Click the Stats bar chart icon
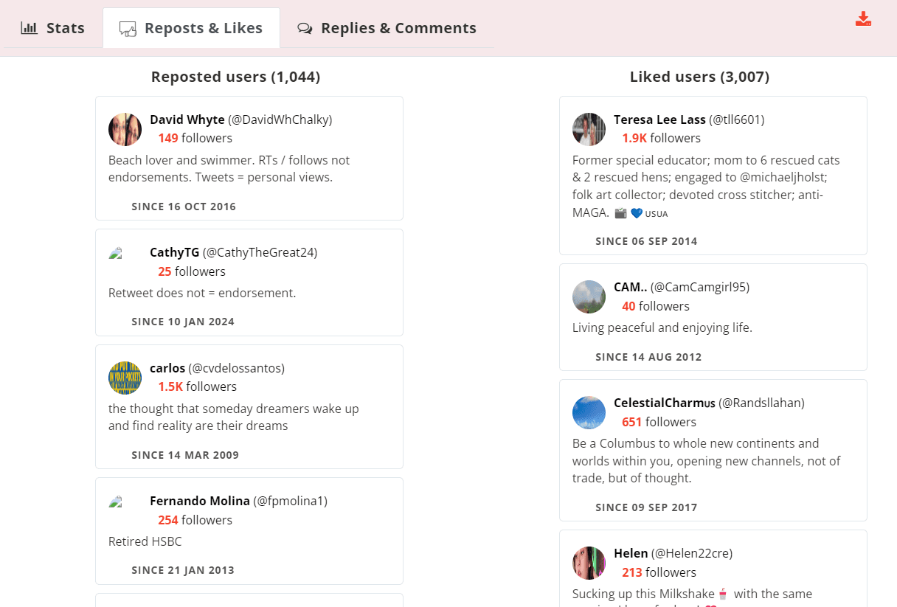The height and width of the screenshot is (607, 897). click(29, 28)
